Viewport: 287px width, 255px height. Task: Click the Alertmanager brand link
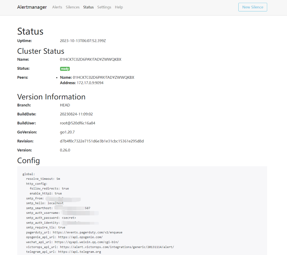point(32,7)
